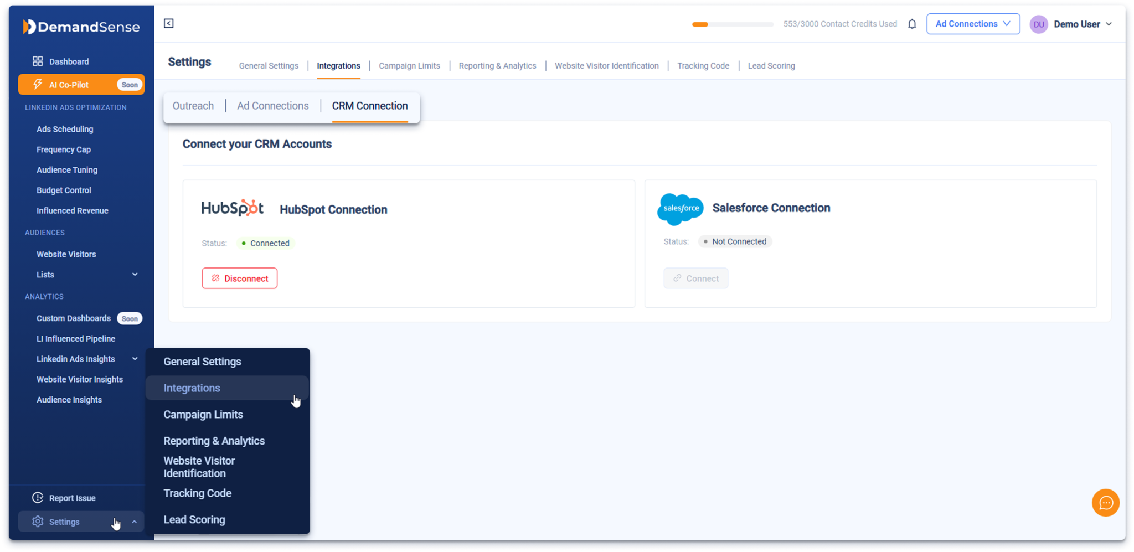Click the notification bell icon
The width and height of the screenshot is (1134, 552).
coord(912,24)
